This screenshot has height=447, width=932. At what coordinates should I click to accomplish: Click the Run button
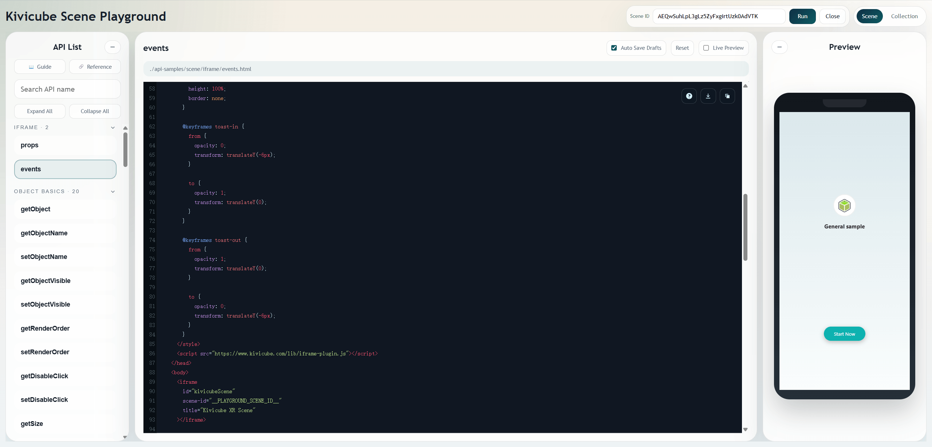pyautogui.click(x=802, y=16)
